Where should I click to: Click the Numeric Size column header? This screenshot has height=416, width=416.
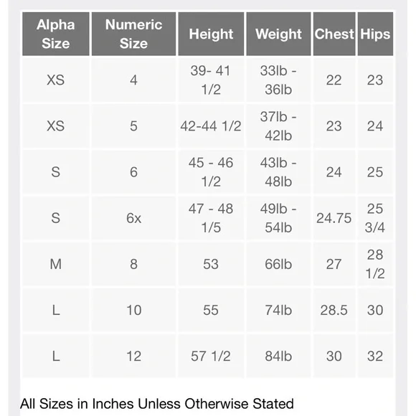click(133, 34)
